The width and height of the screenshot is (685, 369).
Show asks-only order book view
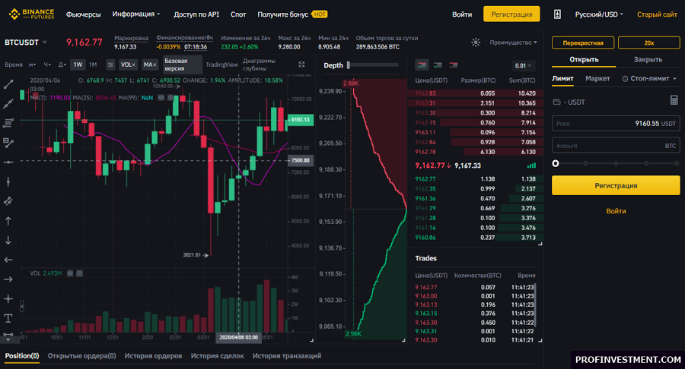tap(454, 65)
